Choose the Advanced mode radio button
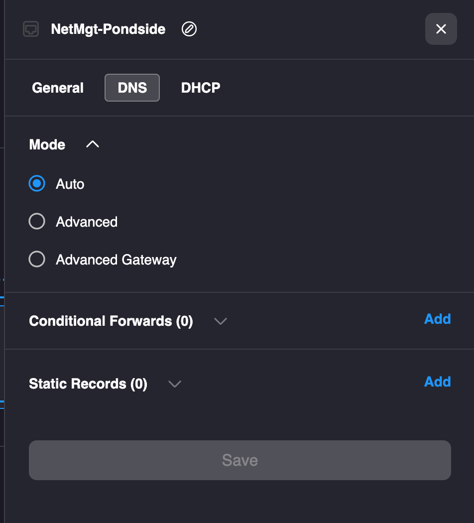 (x=37, y=222)
